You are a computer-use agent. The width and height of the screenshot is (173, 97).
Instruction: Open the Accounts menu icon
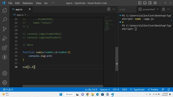click(5, 73)
